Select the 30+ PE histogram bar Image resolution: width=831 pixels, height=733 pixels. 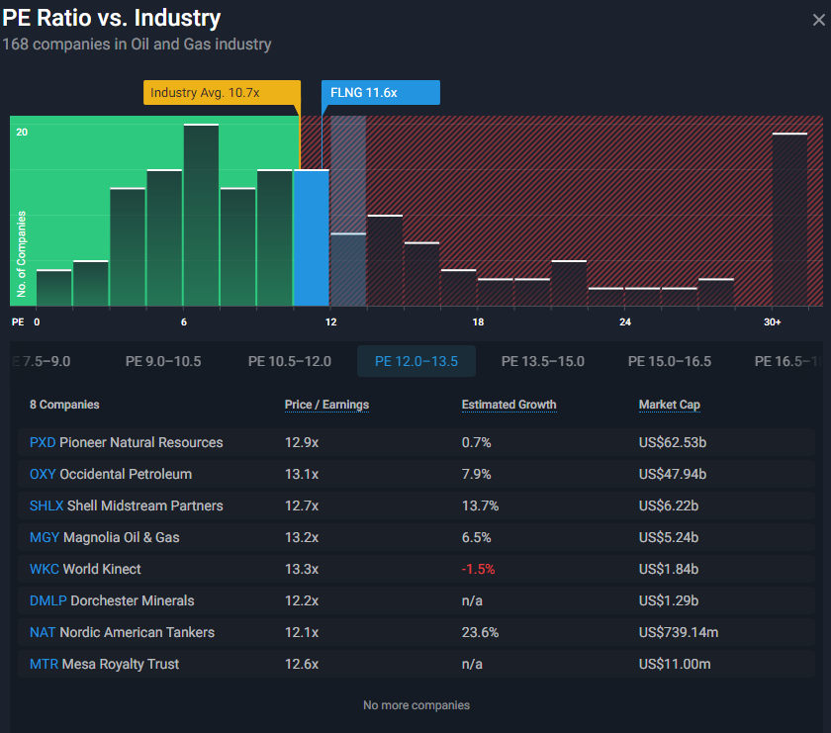pyautogui.click(x=789, y=220)
